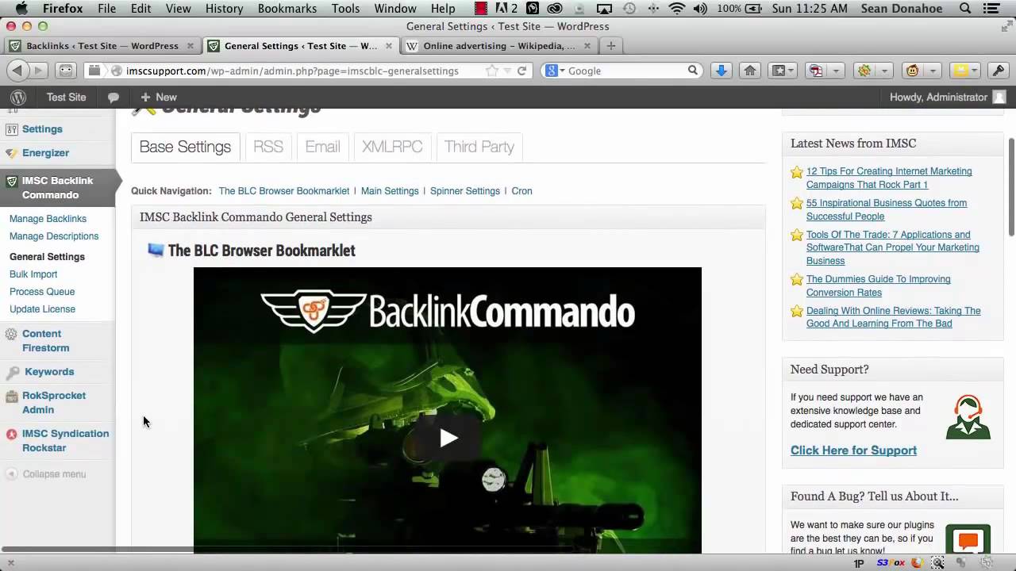Screen dimensions: 1016x571
Task: Open Keywords sidebar menu
Action: 48,372
